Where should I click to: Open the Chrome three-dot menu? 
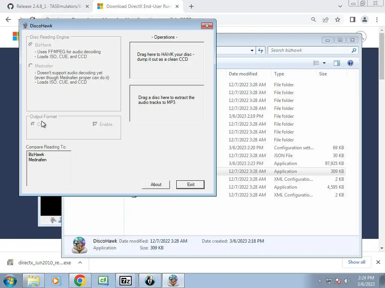pyautogui.click(x=377, y=19)
